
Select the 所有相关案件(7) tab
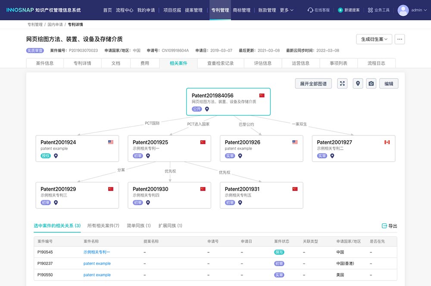point(103,226)
